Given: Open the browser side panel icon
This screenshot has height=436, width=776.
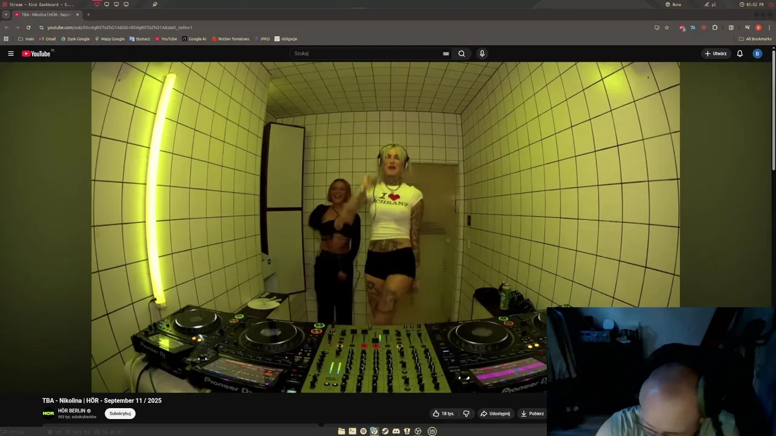Looking at the screenshot, I should click(x=731, y=27).
